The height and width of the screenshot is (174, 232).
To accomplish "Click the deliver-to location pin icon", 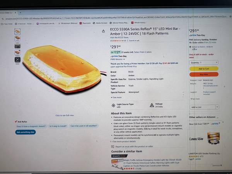I will pos(190,47).
